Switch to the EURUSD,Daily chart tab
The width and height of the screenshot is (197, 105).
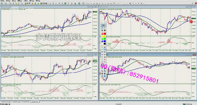[x=17, y=102]
